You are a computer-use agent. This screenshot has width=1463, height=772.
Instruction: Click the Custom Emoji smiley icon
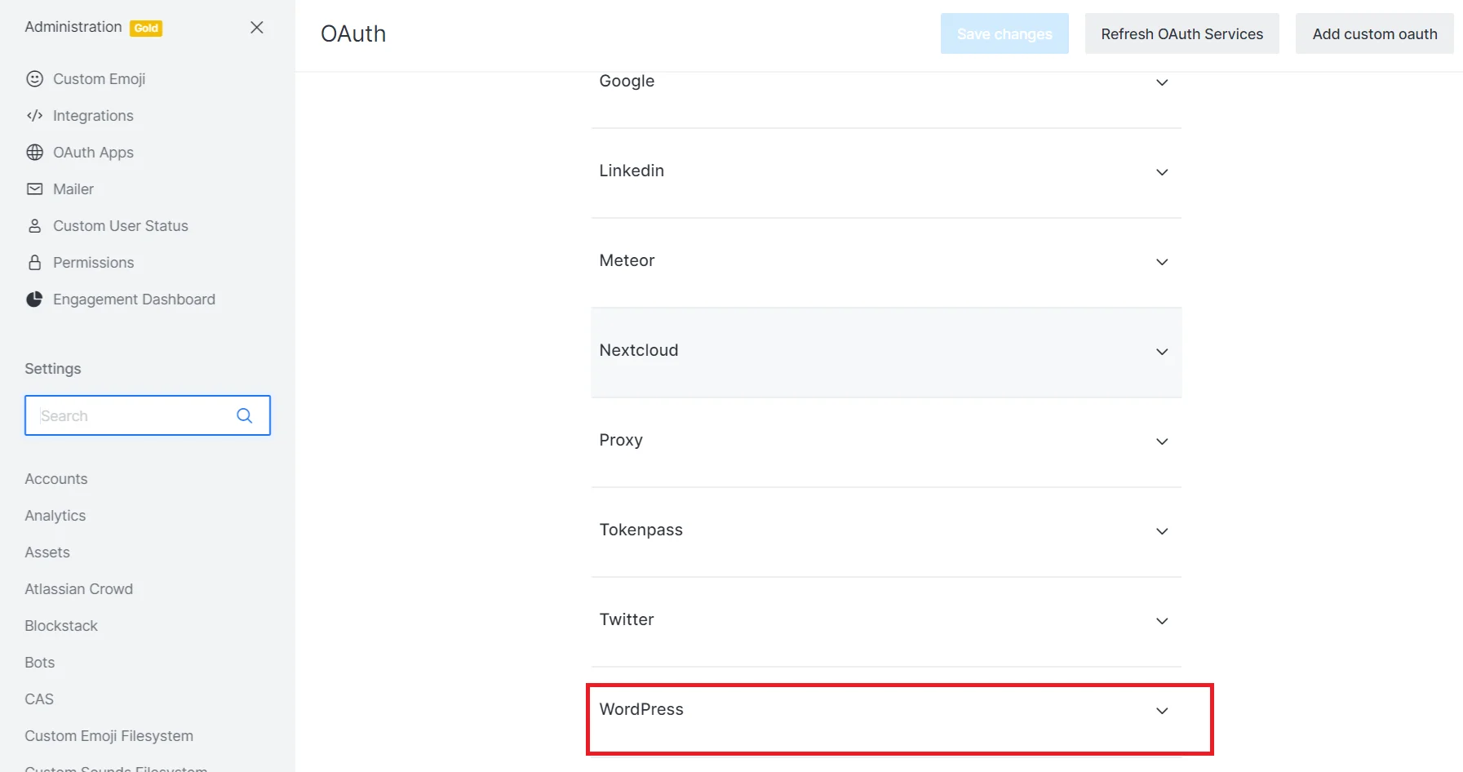pos(34,78)
